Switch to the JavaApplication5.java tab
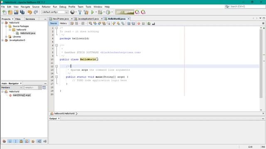 pos(88,19)
